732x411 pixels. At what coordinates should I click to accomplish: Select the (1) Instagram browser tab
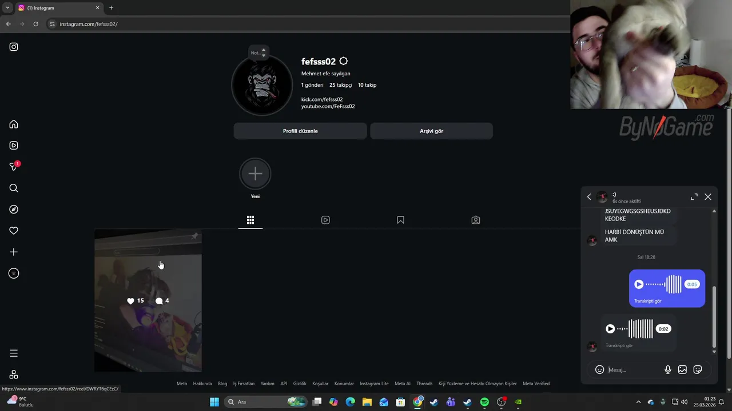coord(58,8)
